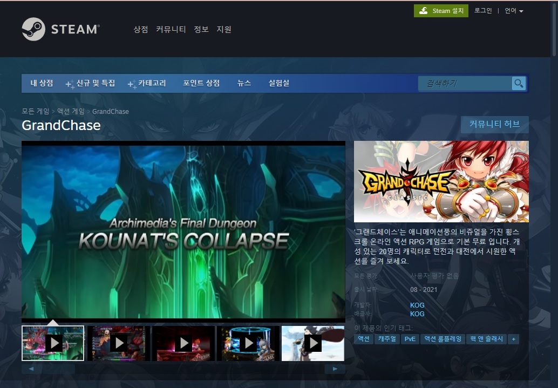This screenshot has width=558, height=388.
Task: Open the 언어 language dropdown
Action: pyautogui.click(x=514, y=11)
